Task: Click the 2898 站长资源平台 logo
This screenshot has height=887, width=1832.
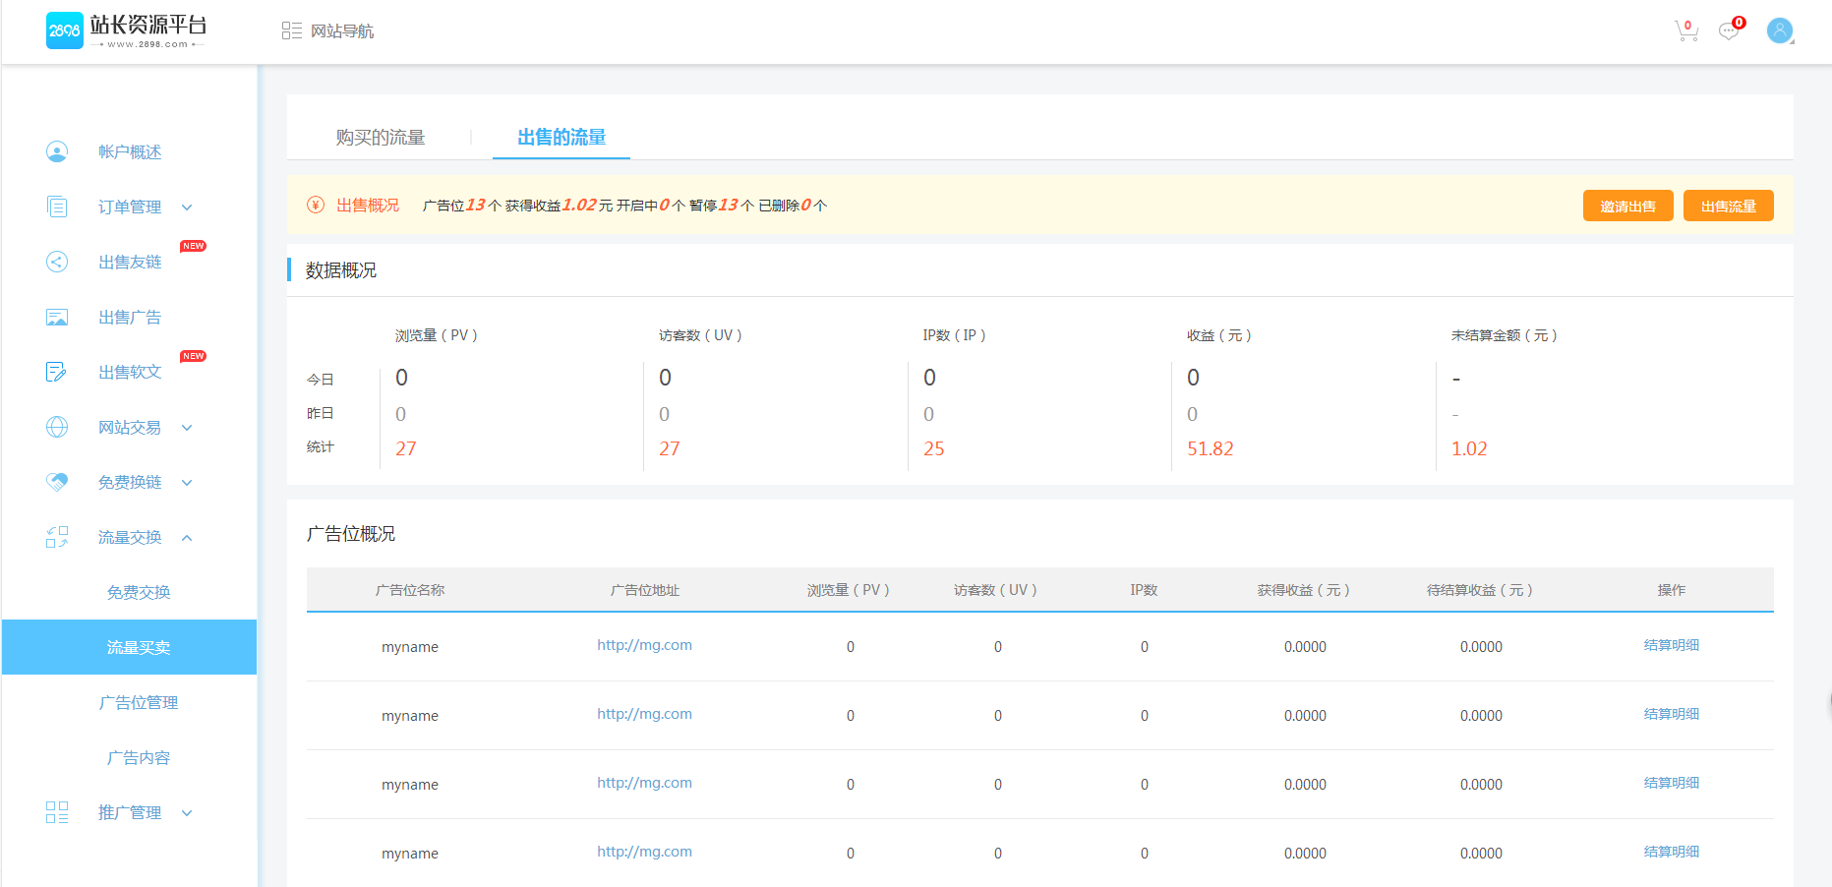Action: (x=126, y=30)
